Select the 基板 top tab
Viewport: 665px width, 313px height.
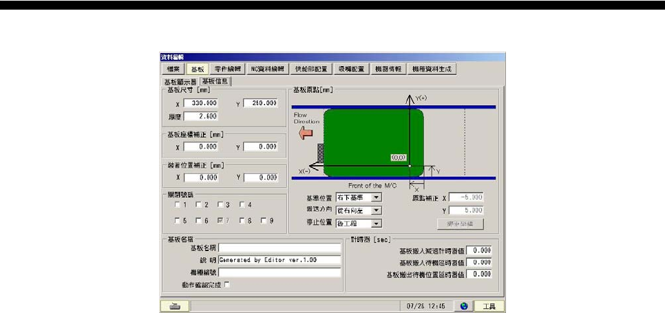click(198, 69)
